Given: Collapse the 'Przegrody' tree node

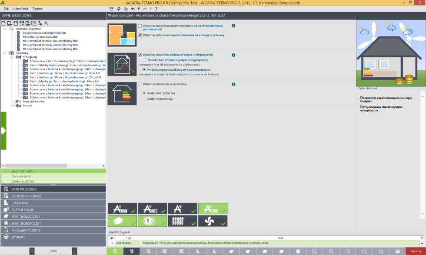Looking at the screenshot, I should 12,57.
